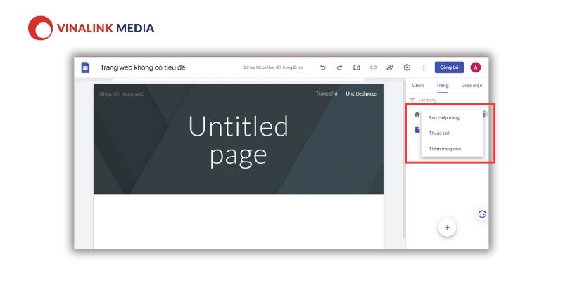The width and height of the screenshot is (563, 281).
Task: Open site settings gear
Action: click(407, 67)
